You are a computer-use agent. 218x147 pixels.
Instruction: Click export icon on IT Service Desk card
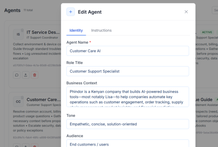click(26, 75)
